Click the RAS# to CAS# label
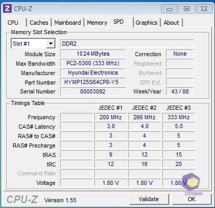This screenshot has width=215, height=208. click(37, 136)
